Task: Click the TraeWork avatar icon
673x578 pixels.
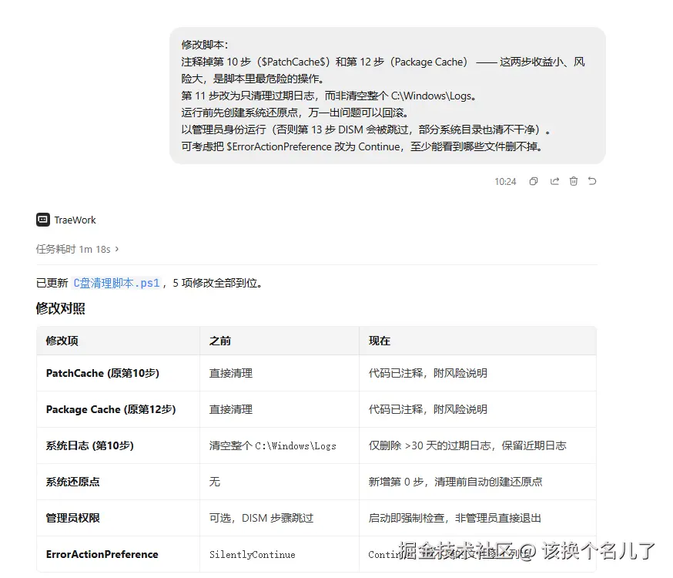Action: [43, 220]
